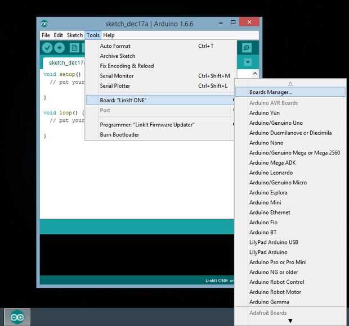
Task: Select Arduino Yún board
Action: pos(290,113)
